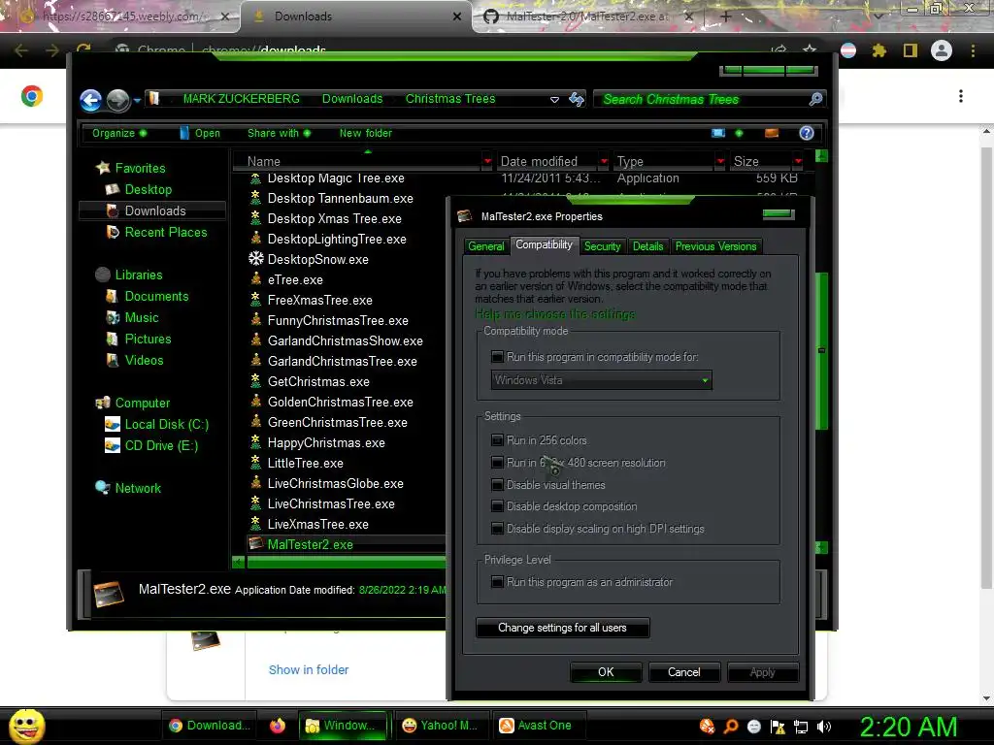Image resolution: width=994 pixels, height=745 pixels.
Task: Open the Explorer help question-mark icon
Action: [807, 133]
